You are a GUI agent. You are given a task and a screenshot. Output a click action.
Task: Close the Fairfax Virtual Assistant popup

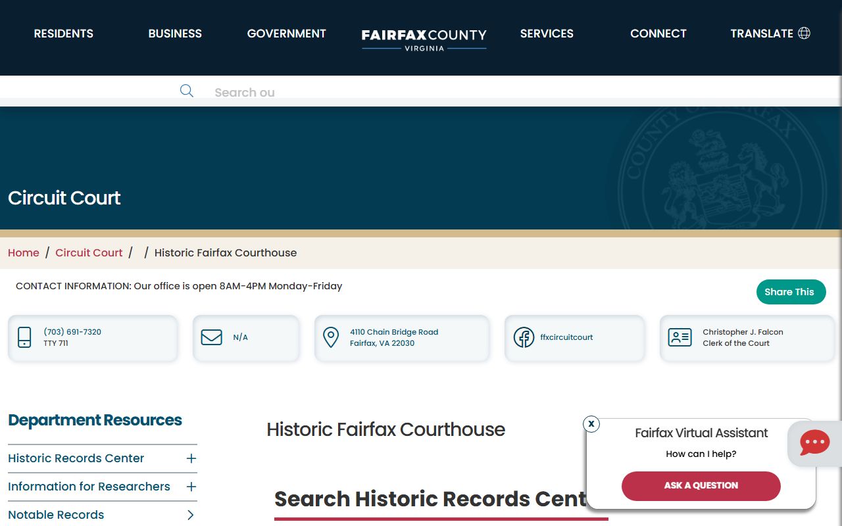coord(591,424)
